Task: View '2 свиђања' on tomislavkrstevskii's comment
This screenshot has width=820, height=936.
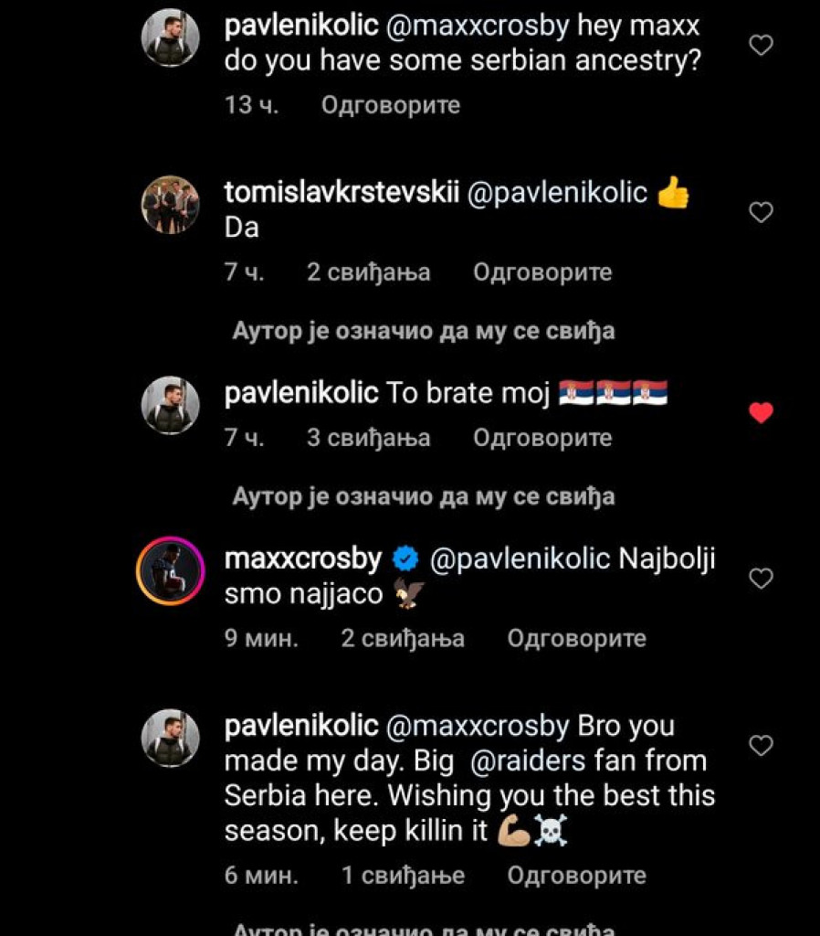Action: point(368,271)
